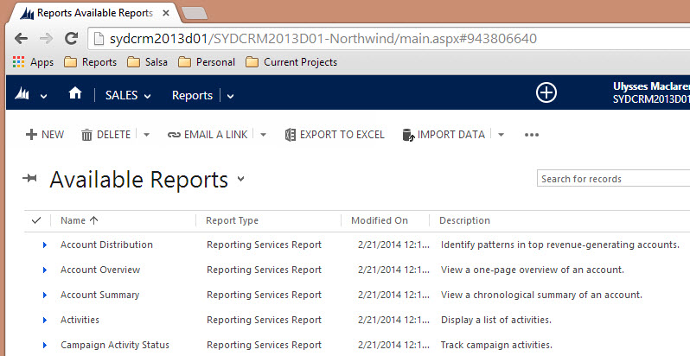Click the Dynamics CRM logo icon
Viewport: 690px width, 356px height.
[x=25, y=95]
